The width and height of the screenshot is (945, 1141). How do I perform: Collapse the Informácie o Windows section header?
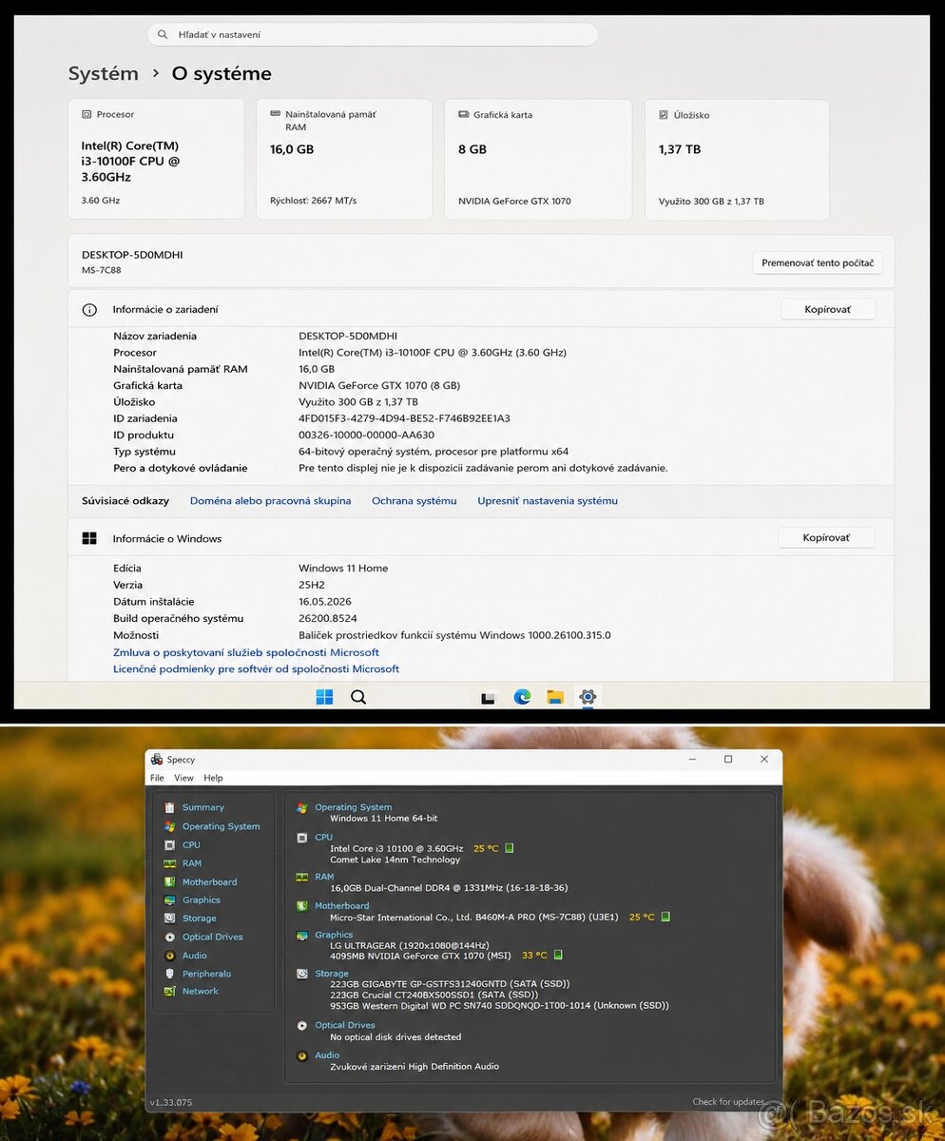tap(481, 537)
